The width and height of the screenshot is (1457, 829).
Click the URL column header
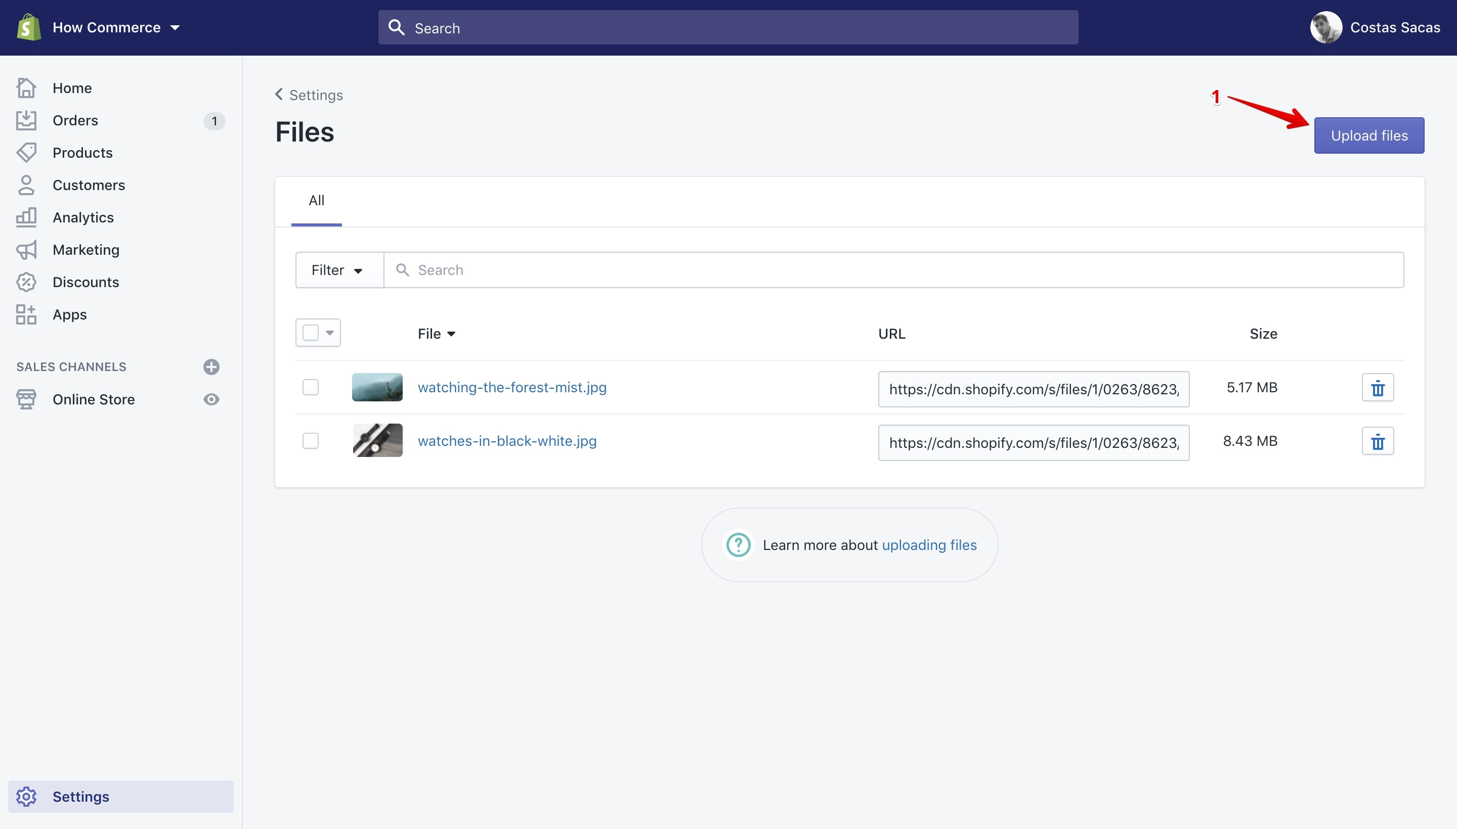click(892, 334)
